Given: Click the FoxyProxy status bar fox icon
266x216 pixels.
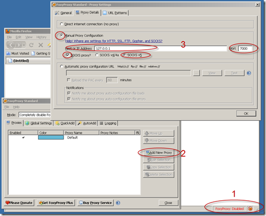Looking at the screenshot, I should coord(250,208).
